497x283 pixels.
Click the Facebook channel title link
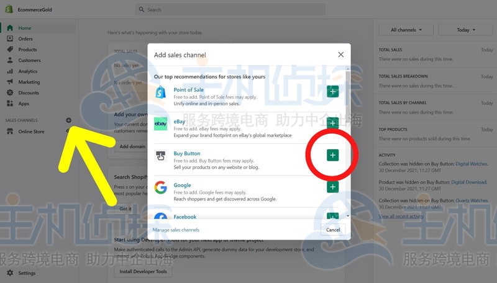tap(185, 217)
